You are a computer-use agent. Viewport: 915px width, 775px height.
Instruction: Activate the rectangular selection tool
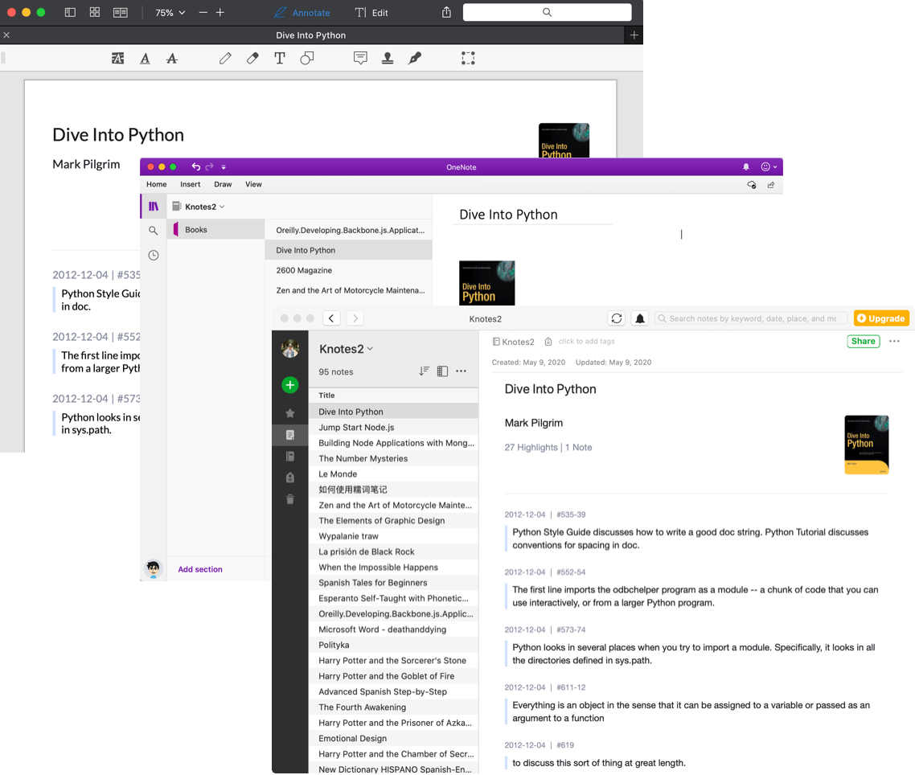468,58
